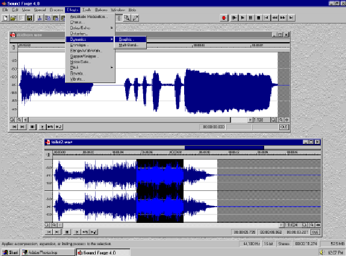Click Go to End in main transport
The image size is (346, 256).
click(x=291, y=17)
